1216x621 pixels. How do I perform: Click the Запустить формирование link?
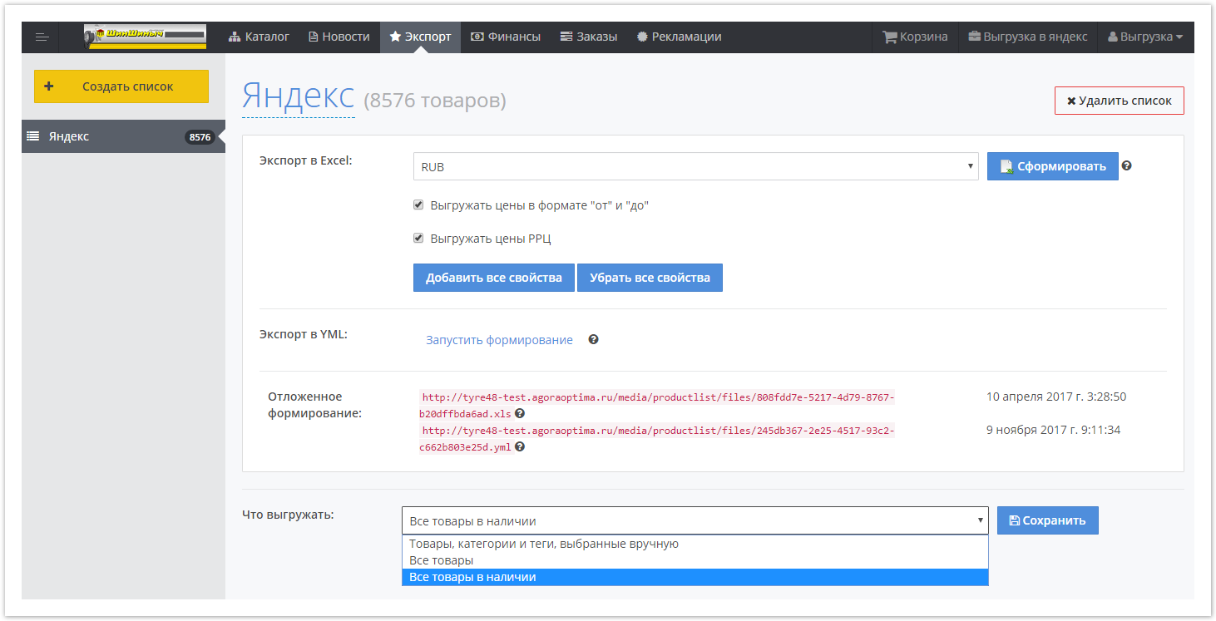[x=499, y=340]
